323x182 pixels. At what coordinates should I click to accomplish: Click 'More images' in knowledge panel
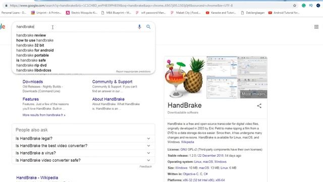(x=253, y=94)
